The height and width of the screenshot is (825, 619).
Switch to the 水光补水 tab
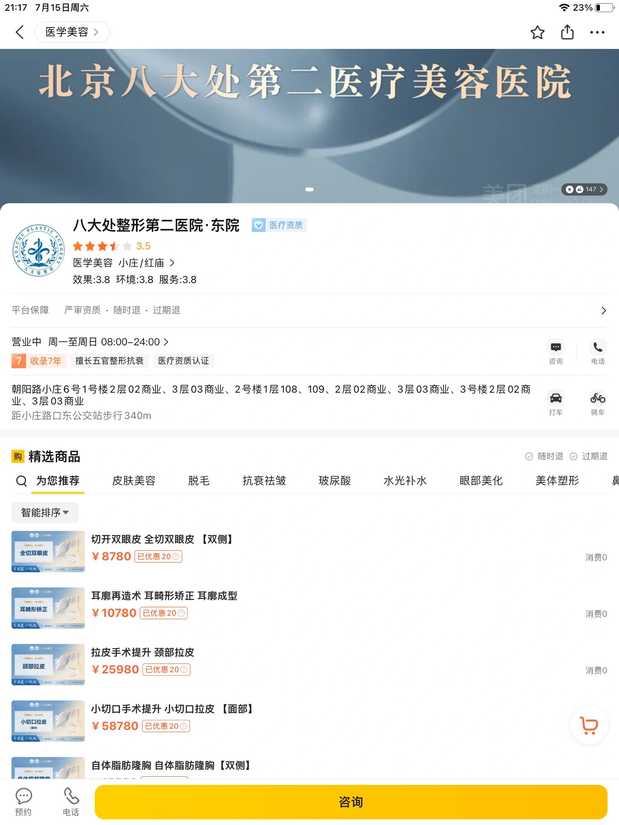pos(405,481)
